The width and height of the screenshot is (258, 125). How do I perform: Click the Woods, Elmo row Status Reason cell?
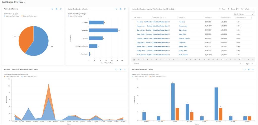[238, 47]
